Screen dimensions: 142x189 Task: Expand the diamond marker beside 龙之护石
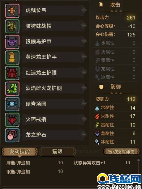pyautogui.click(x=84, y=135)
